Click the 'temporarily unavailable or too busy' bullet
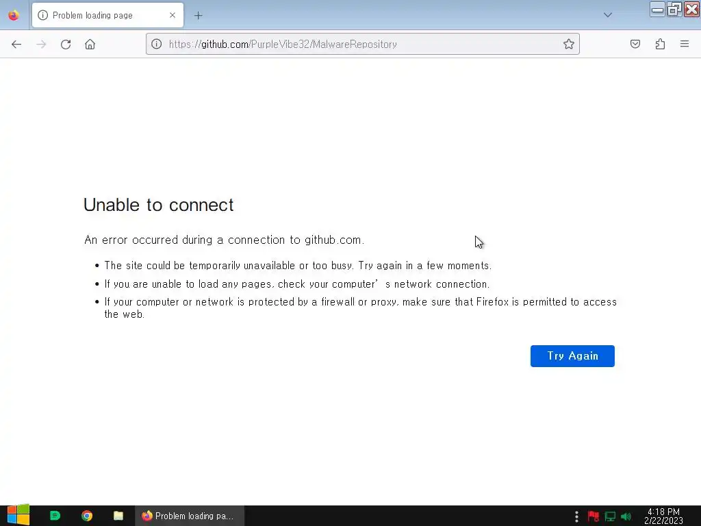Viewport: 701px width, 526px height. tap(298, 266)
